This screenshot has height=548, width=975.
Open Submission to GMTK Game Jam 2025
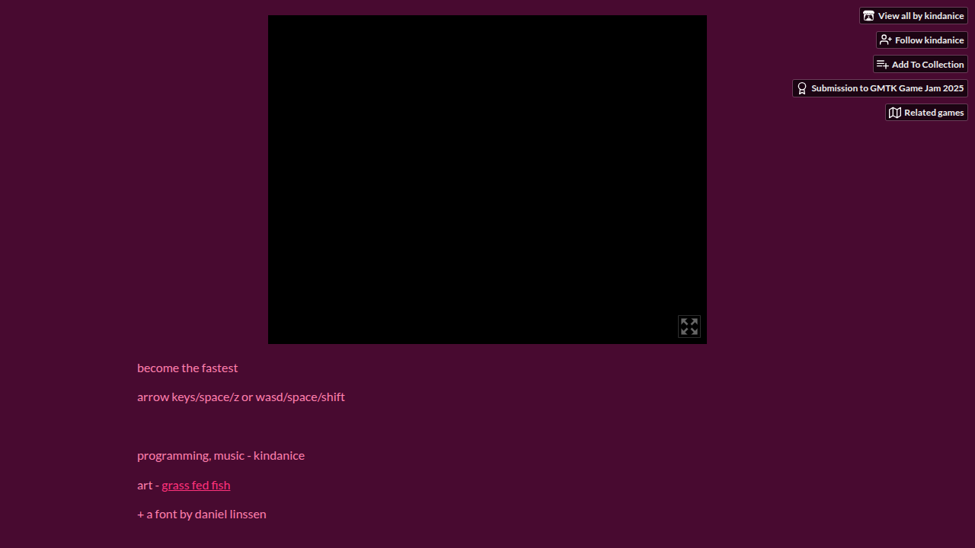[x=880, y=88]
